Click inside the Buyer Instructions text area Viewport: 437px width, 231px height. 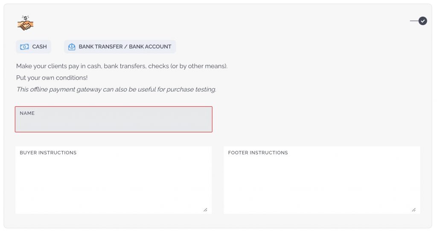pos(114,180)
